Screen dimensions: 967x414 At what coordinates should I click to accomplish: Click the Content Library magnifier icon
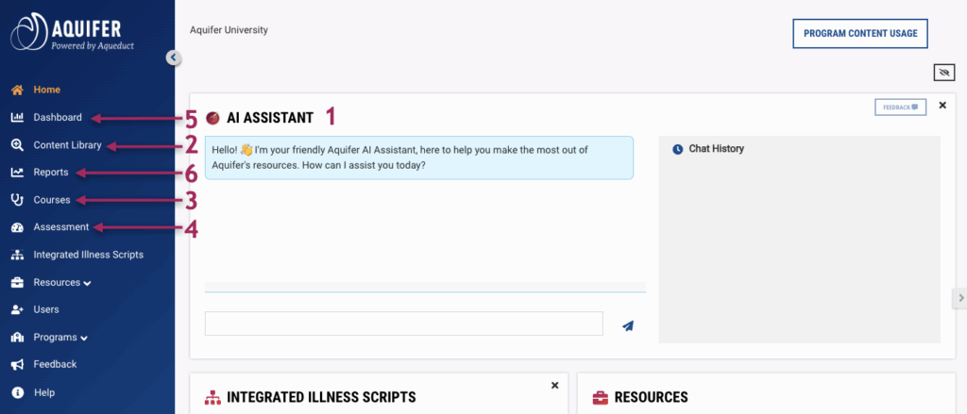pyautogui.click(x=17, y=145)
